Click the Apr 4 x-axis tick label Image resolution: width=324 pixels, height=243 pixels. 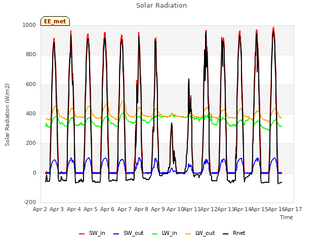[74, 209]
